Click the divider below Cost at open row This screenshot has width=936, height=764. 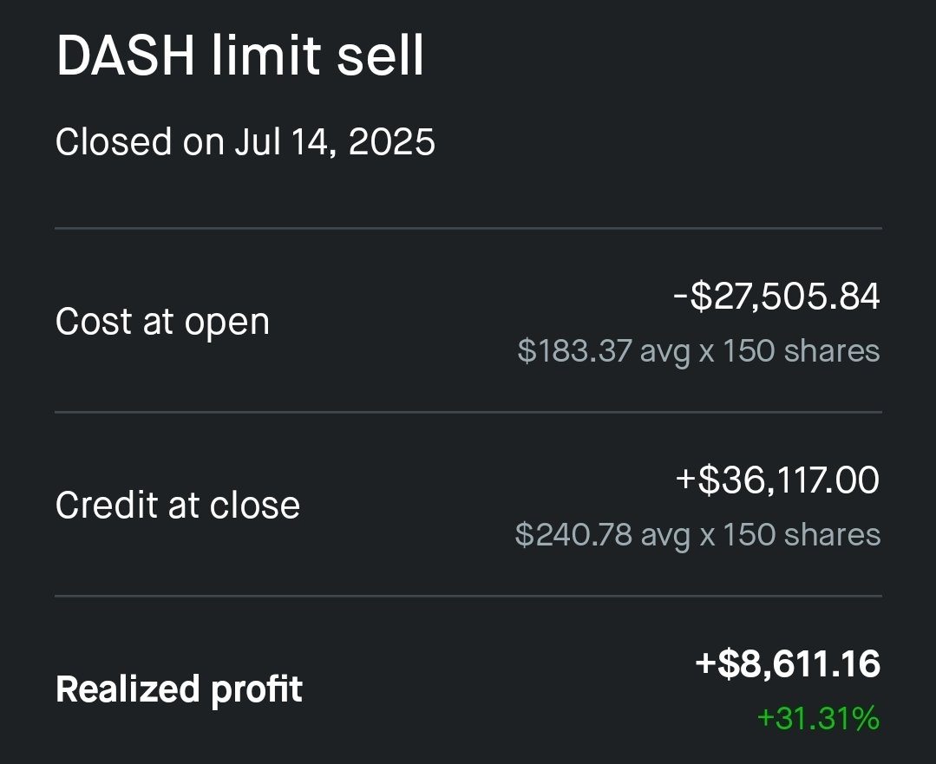tap(468, 412)
